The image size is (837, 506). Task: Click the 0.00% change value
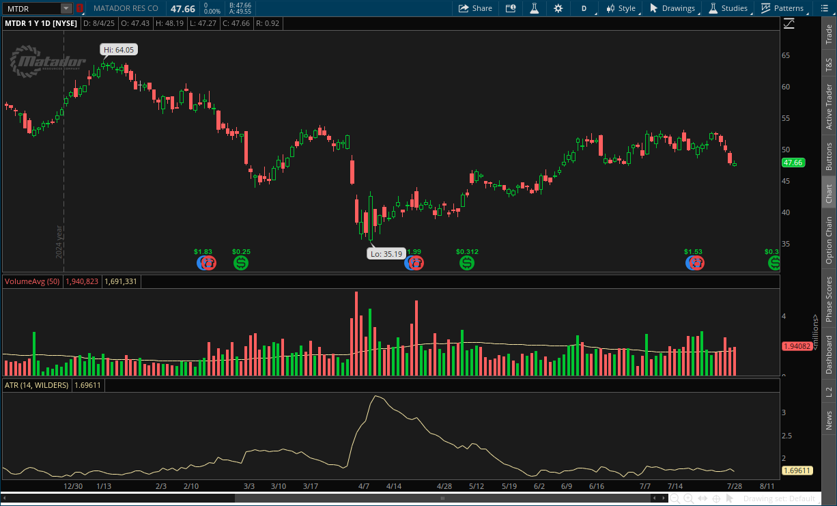(212, 12)
